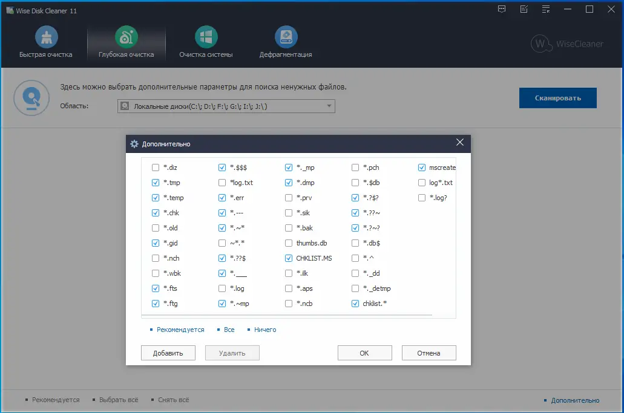Viewport: 624px width, 413px height.
Task: Enable the *.diz checkbox
Action: point(155,167)
